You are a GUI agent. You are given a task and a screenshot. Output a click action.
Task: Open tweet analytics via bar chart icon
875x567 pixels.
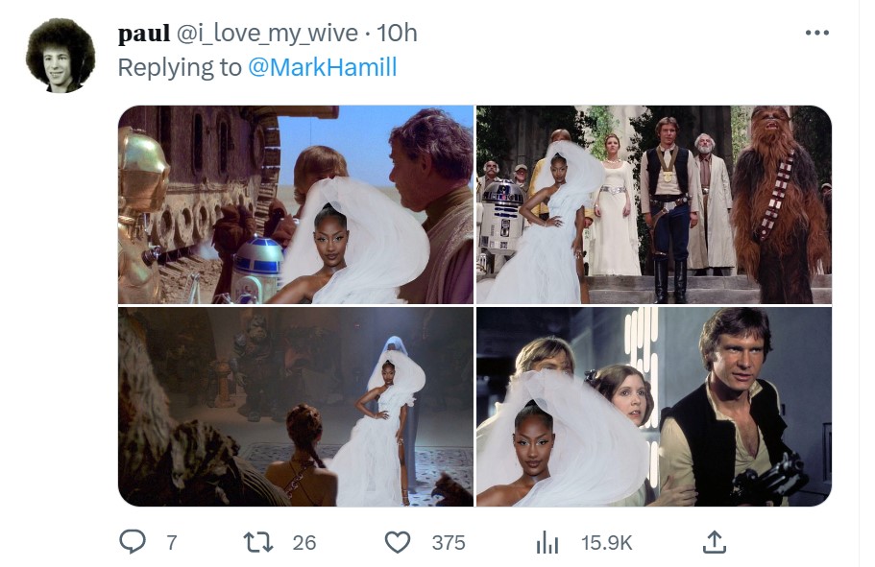point(547,543)
